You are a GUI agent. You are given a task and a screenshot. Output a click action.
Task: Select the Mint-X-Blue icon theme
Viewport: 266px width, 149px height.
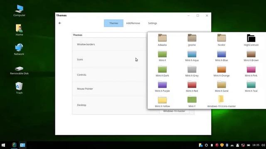pos(222,56)
